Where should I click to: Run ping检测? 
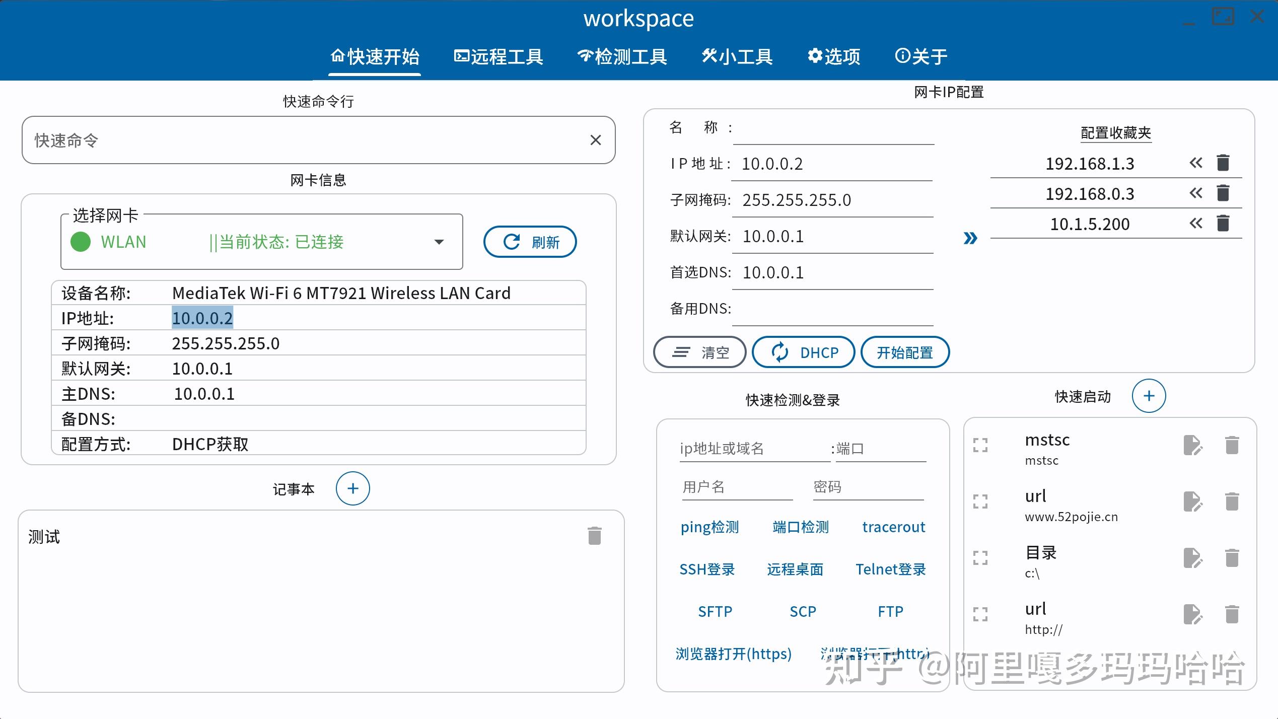click(x=709, y=527)
